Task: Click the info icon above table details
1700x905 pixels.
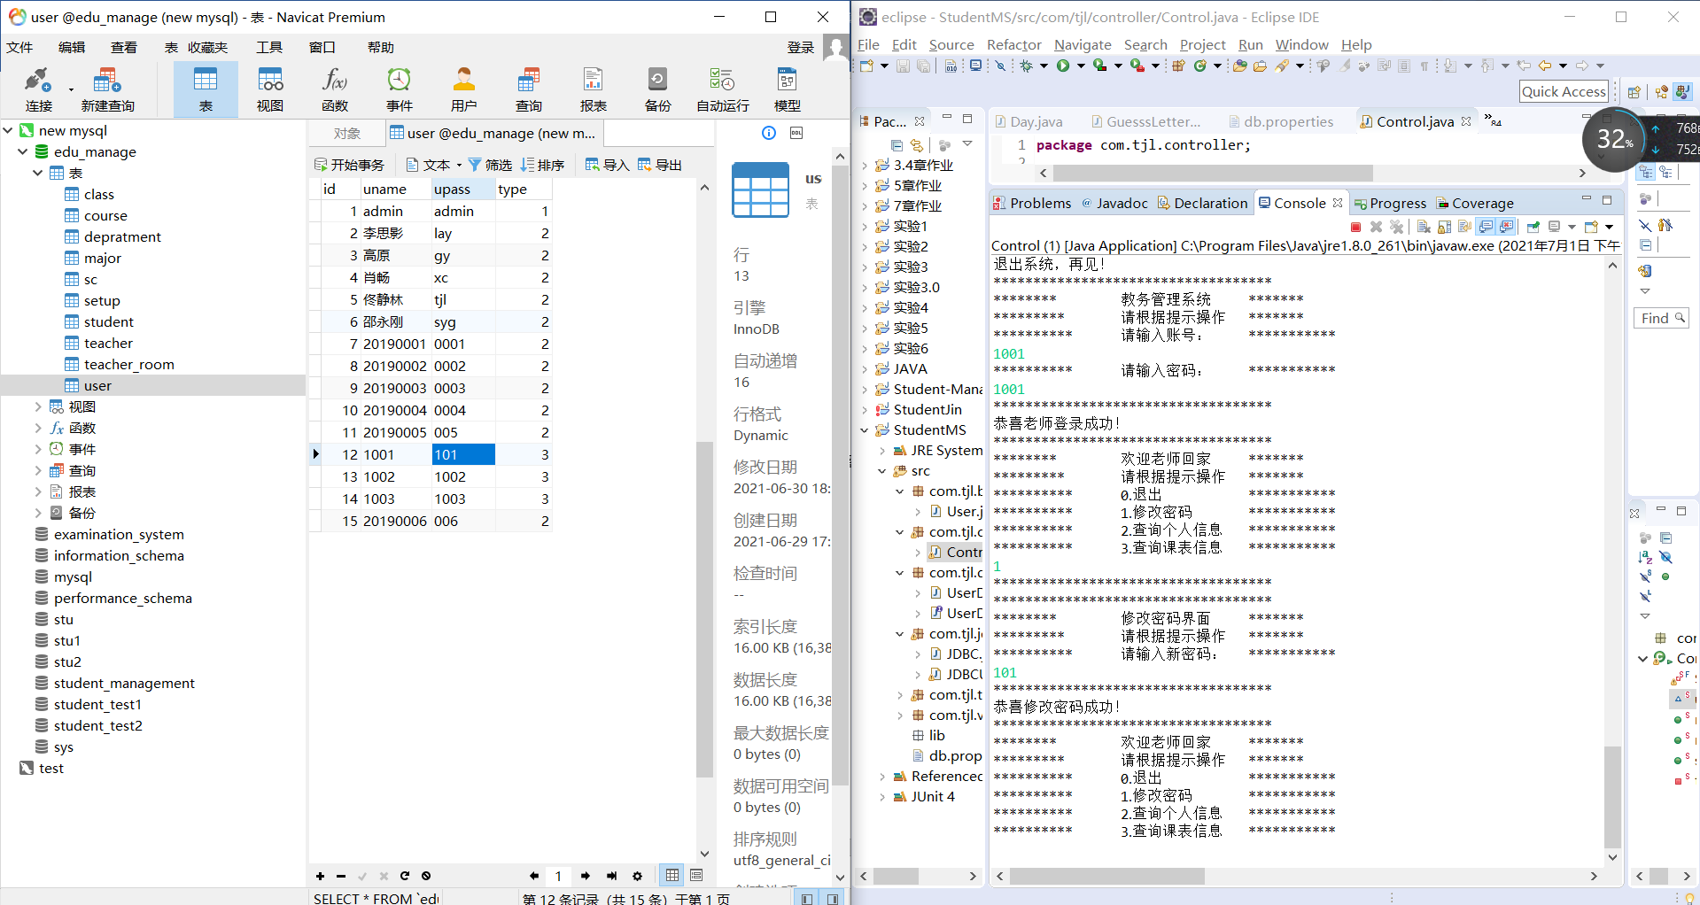Action: point(769,133)
